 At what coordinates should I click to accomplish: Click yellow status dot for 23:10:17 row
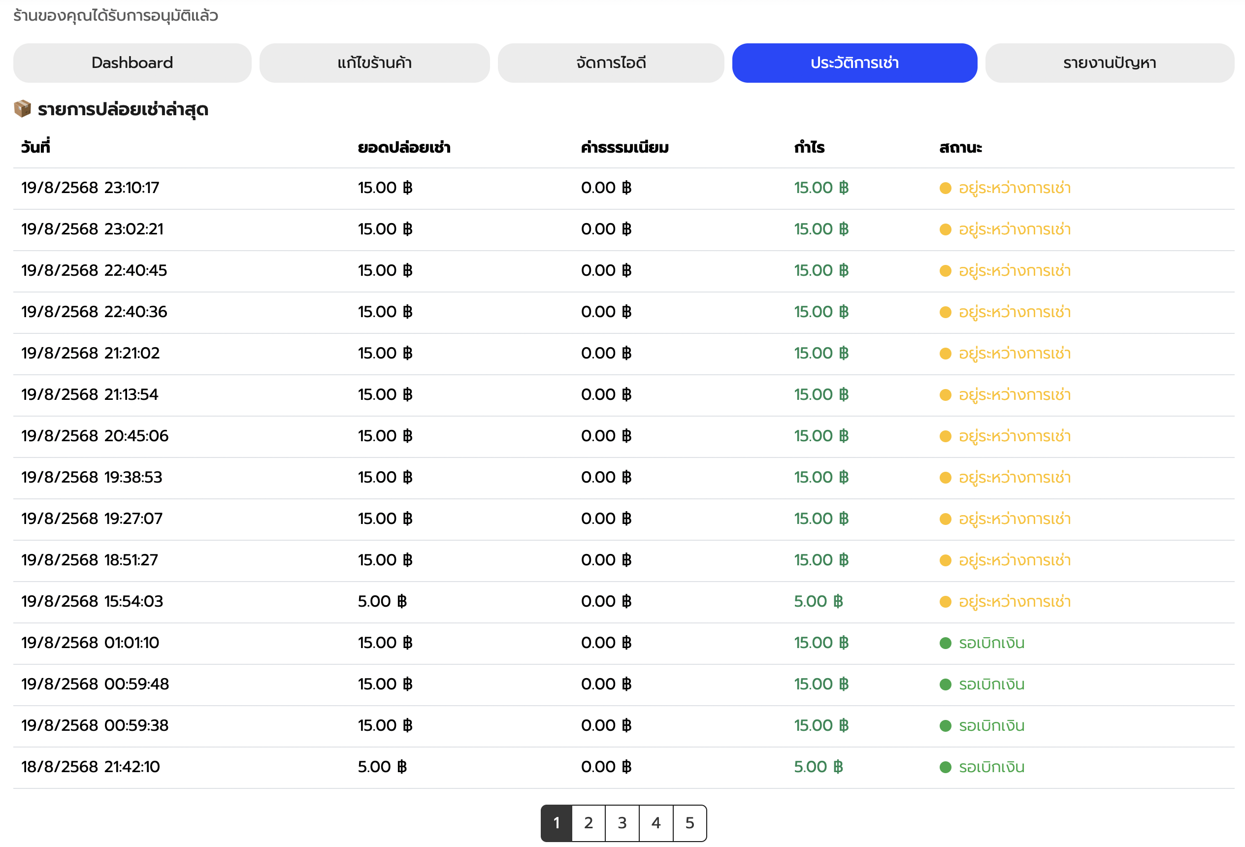point(945,188)
